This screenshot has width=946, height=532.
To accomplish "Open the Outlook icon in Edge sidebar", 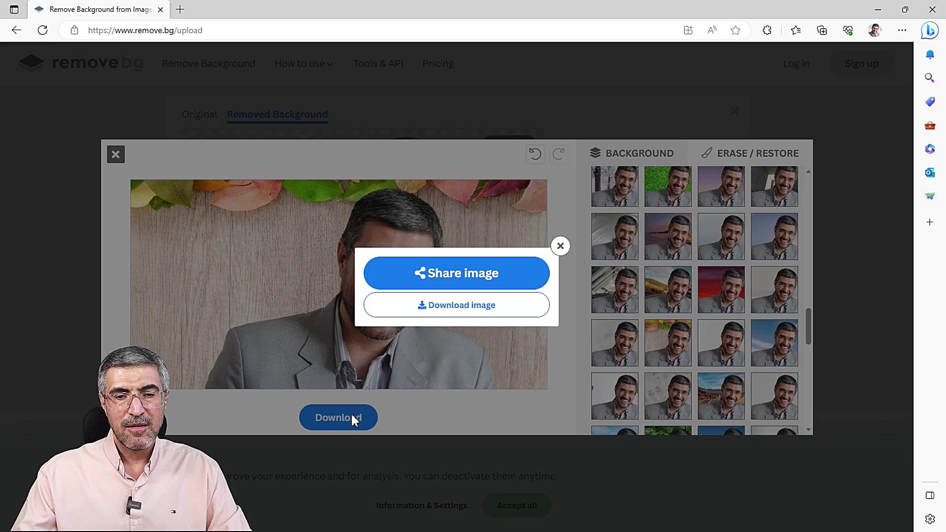I will tap(930, 172).
